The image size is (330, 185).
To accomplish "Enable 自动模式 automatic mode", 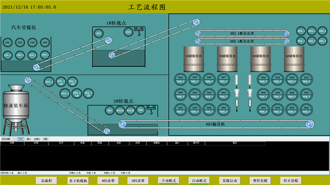I will coord(199,180).
